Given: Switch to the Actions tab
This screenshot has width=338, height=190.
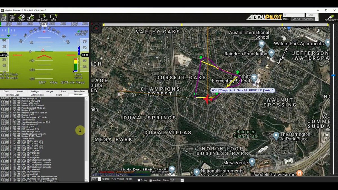Looking at the screenshot, I should pos(20,91).
